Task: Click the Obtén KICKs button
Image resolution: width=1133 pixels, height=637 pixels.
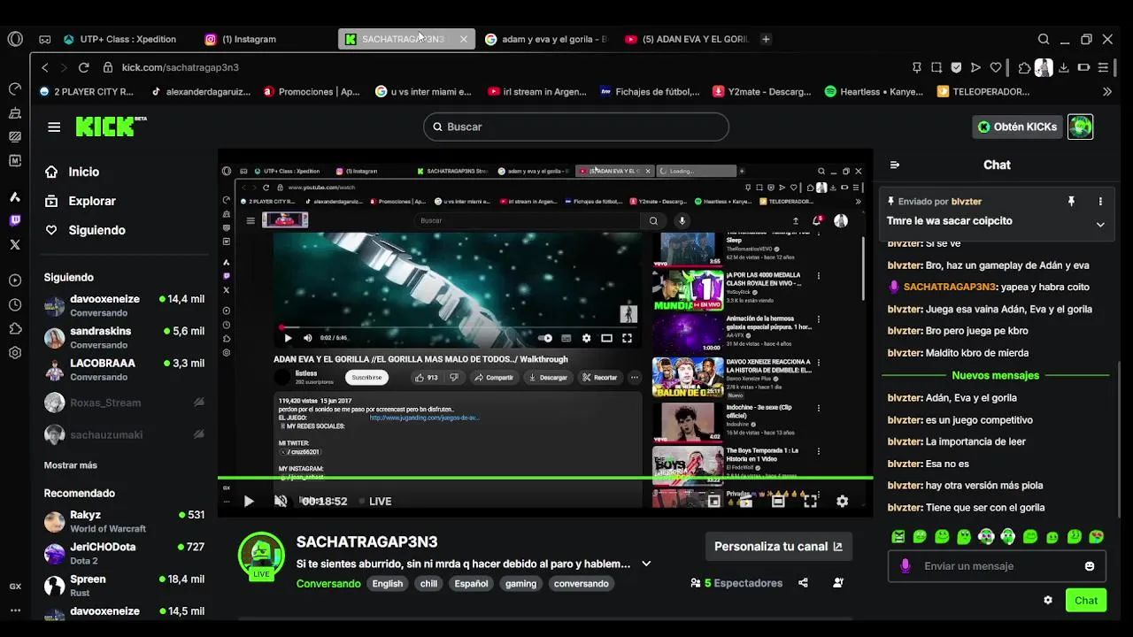Action: tap(1016, 127)
